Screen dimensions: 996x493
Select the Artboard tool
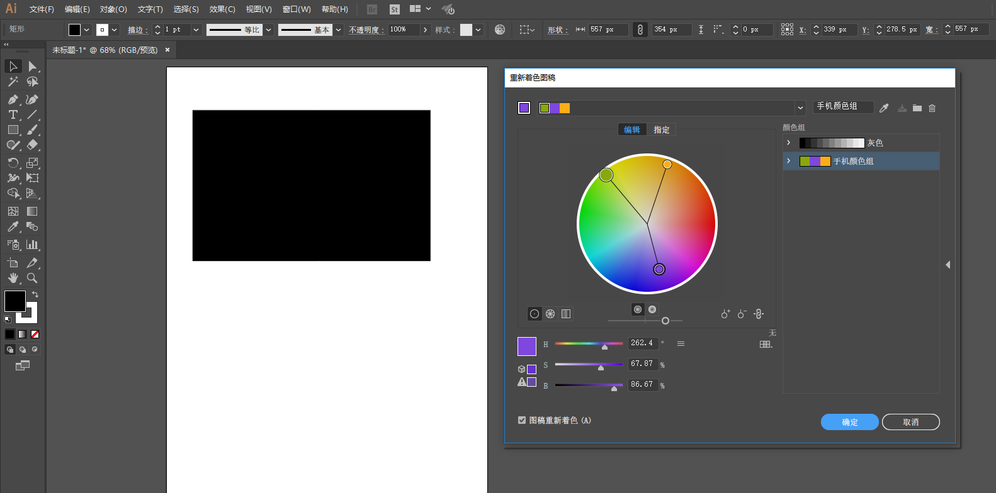click(13, 263)
